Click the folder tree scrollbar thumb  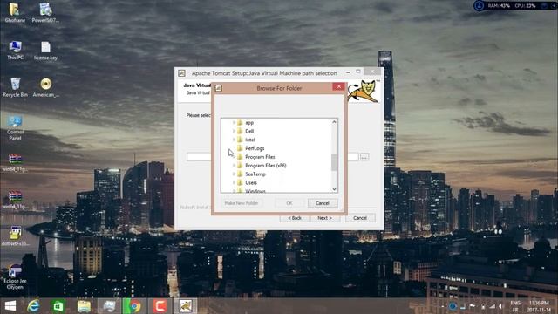point(334,162)
